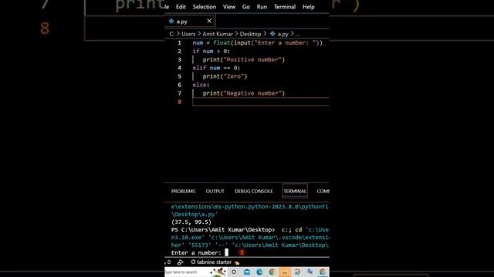This screenshot has width=494, height=277.
Task: Expand the chevron after Amit Kumar breadcrumb
Action: point(236,34)
